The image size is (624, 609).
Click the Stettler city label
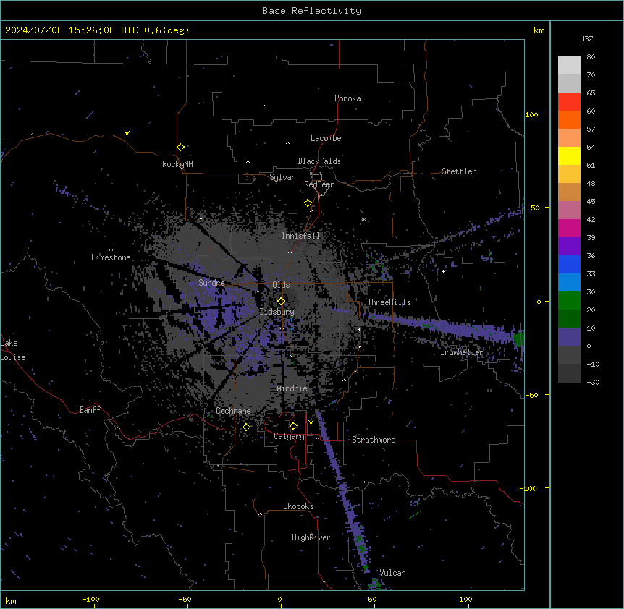458,171
